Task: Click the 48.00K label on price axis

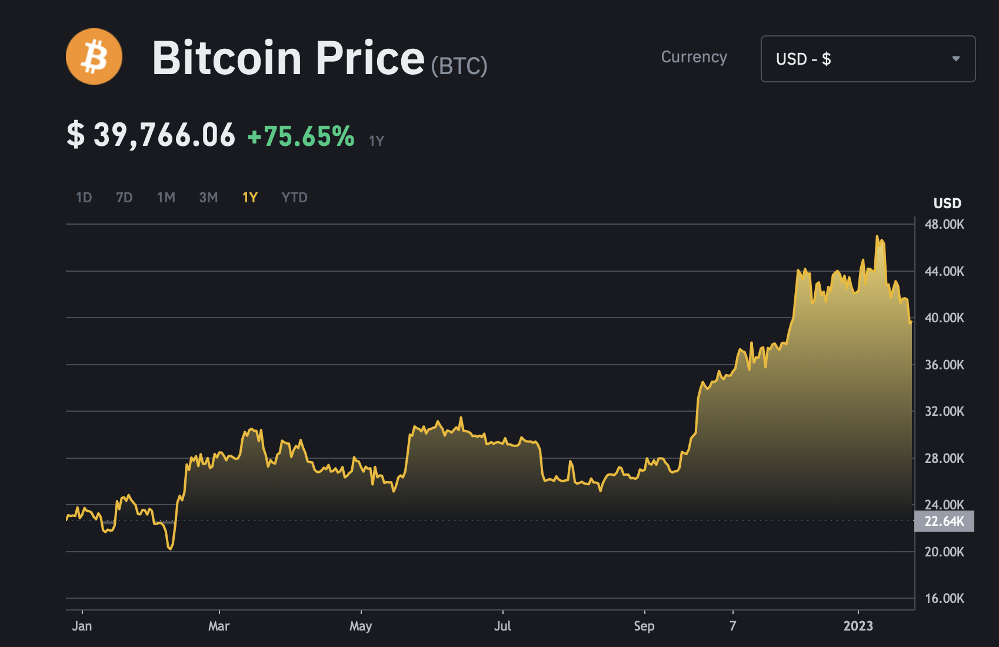Action: point(944,224)
